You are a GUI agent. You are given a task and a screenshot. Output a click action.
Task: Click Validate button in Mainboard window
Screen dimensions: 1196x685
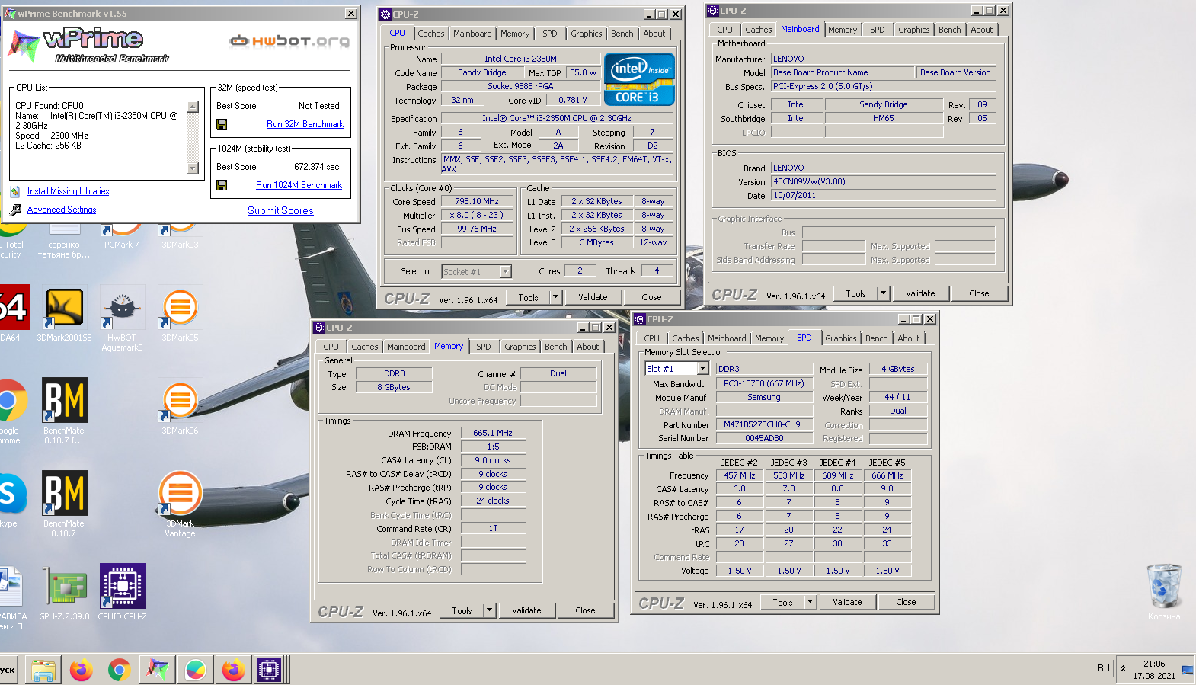(920, 293)
